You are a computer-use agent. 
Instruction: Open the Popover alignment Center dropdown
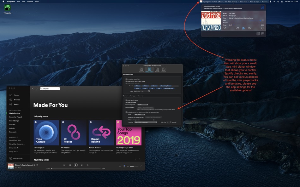point(143,105)
